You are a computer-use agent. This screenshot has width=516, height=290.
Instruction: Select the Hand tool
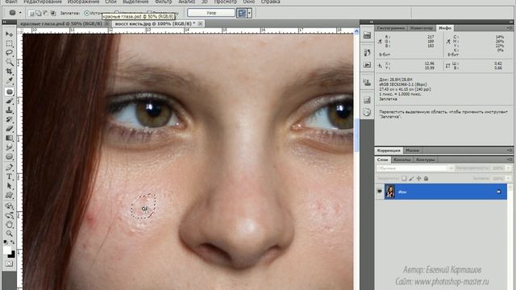point(9,225)
